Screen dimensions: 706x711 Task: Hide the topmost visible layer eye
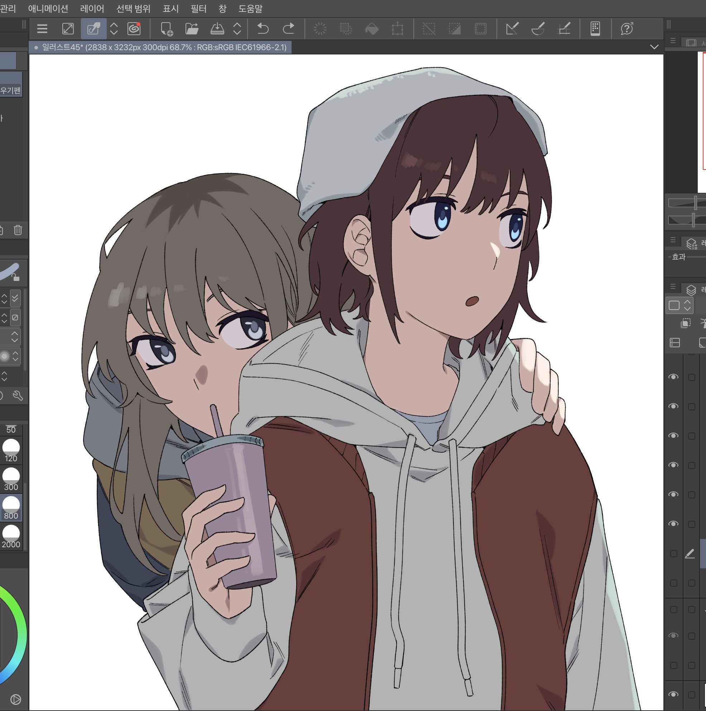(673, 377)
